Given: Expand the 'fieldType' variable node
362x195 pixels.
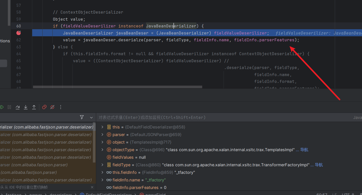Looking at the screenshot, I should click(102, 165).
